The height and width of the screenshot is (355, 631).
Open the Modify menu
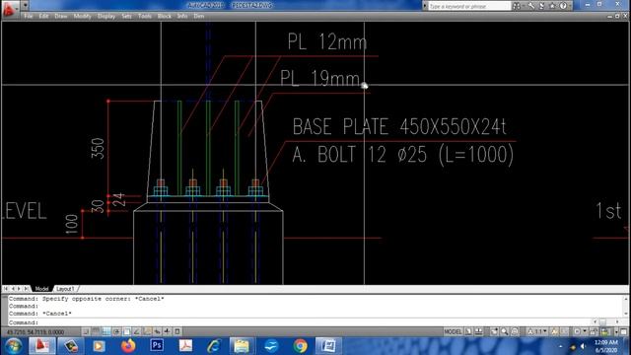(x=82, y=16)
